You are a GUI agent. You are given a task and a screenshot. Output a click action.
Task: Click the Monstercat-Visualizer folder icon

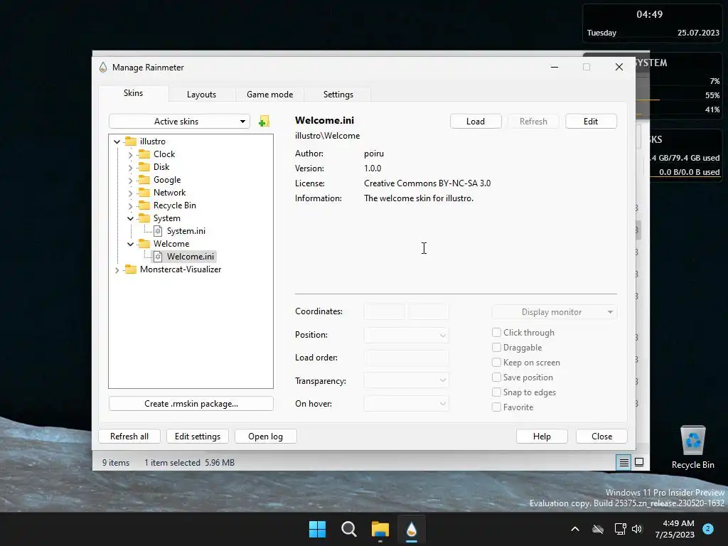131,269
